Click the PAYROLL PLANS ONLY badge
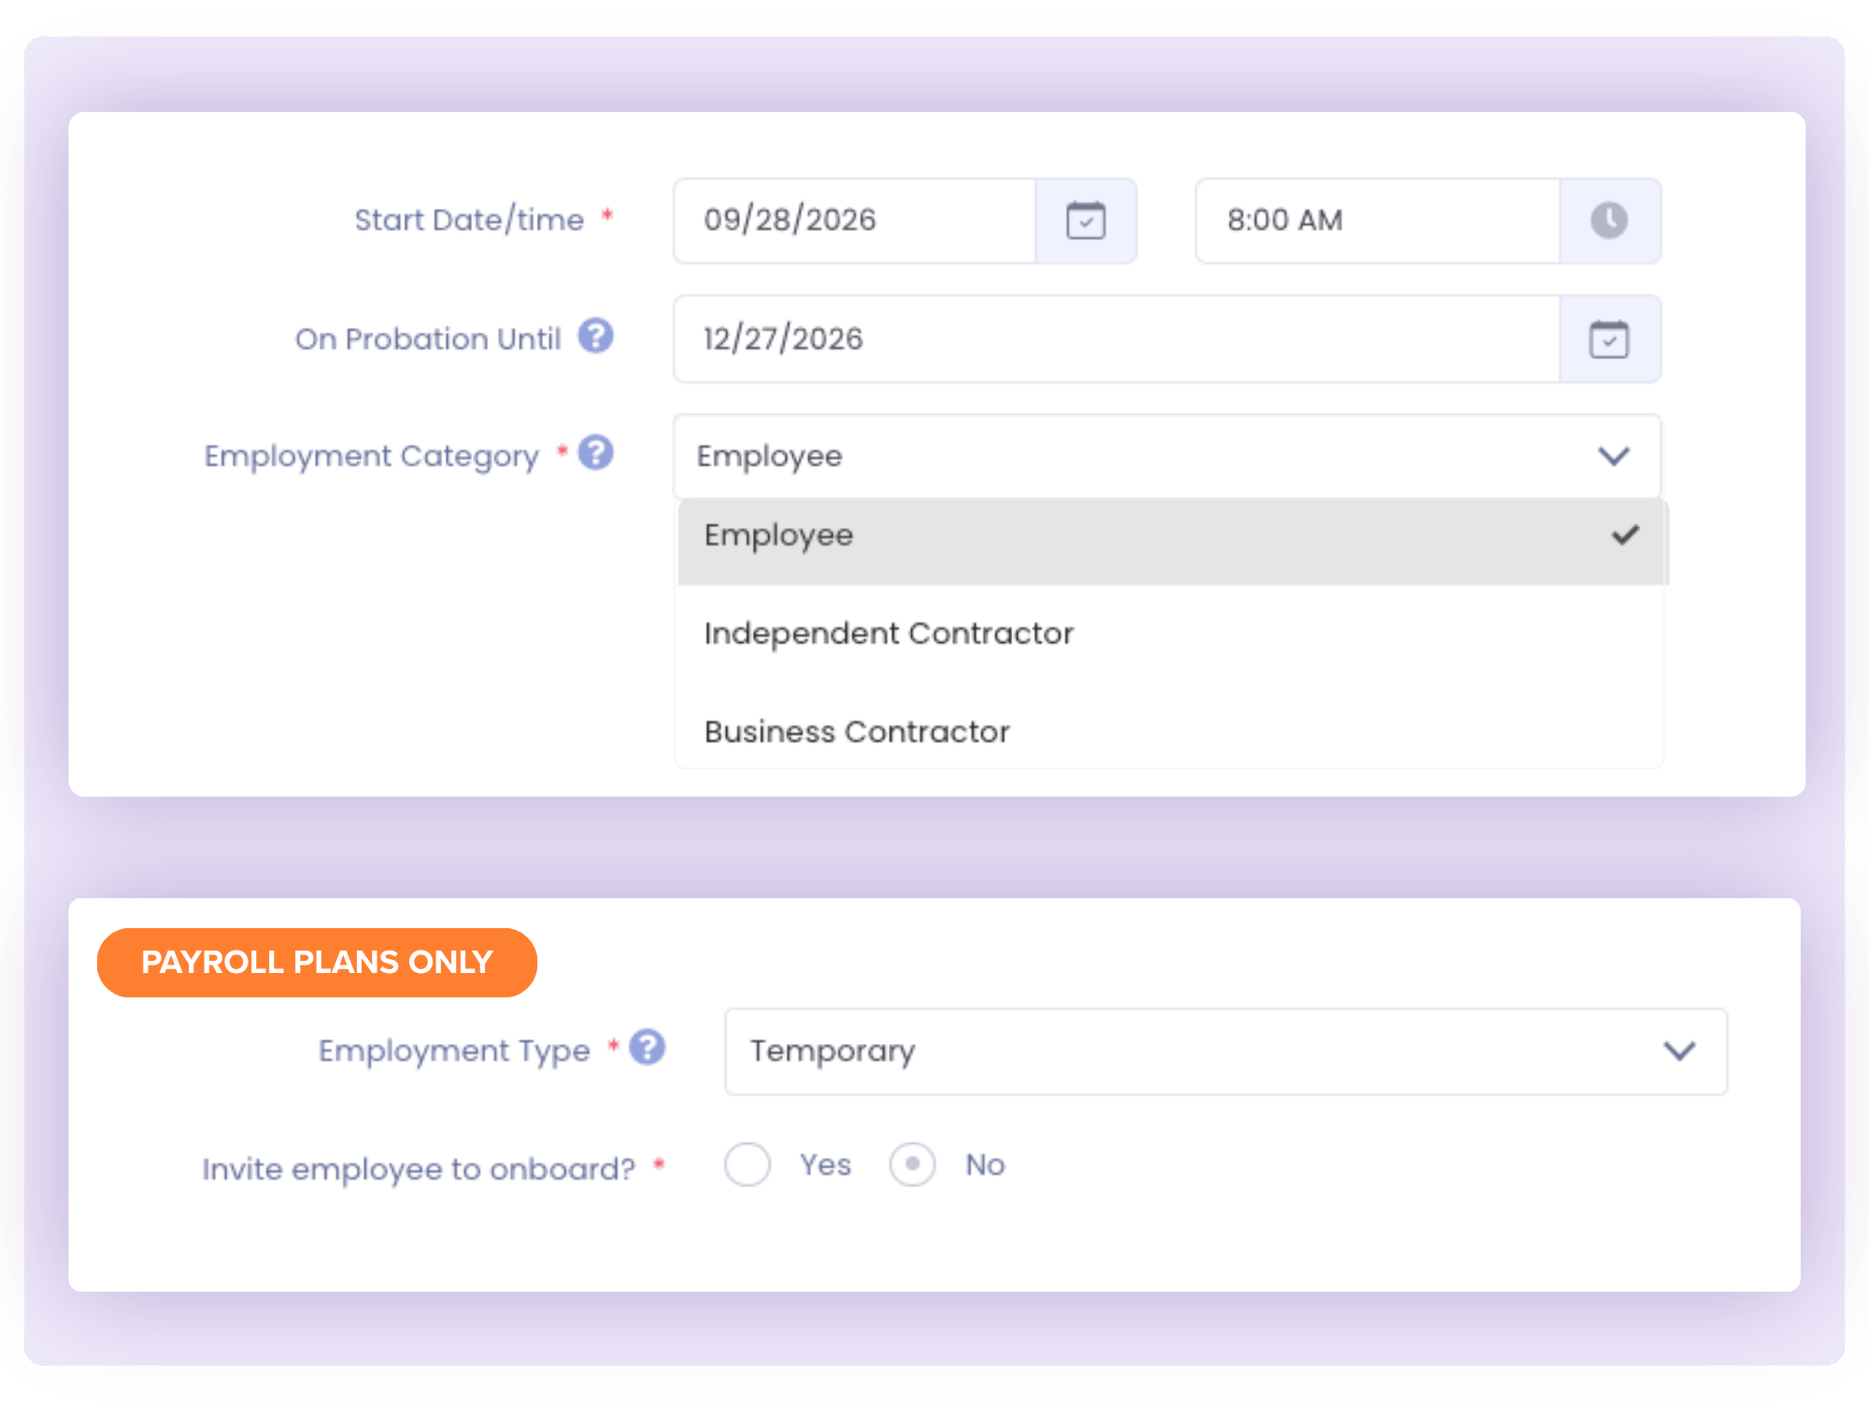Viewport: 1869px width, 1402px height. [x=317, y=963]
